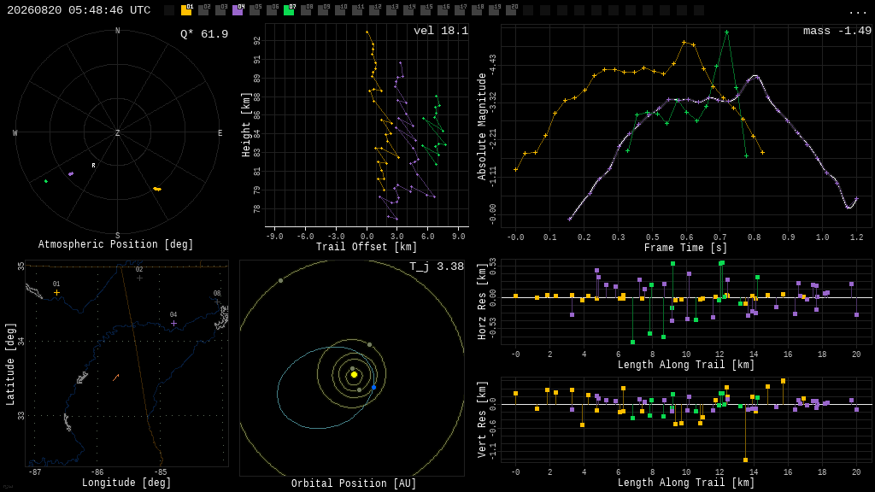Click the green light curve peak point
The height and width of the screenshot is (492, 875).
(726, 32)
